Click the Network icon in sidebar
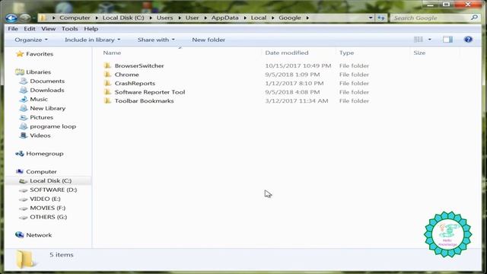The image size is (487, 274). point(20,235)
